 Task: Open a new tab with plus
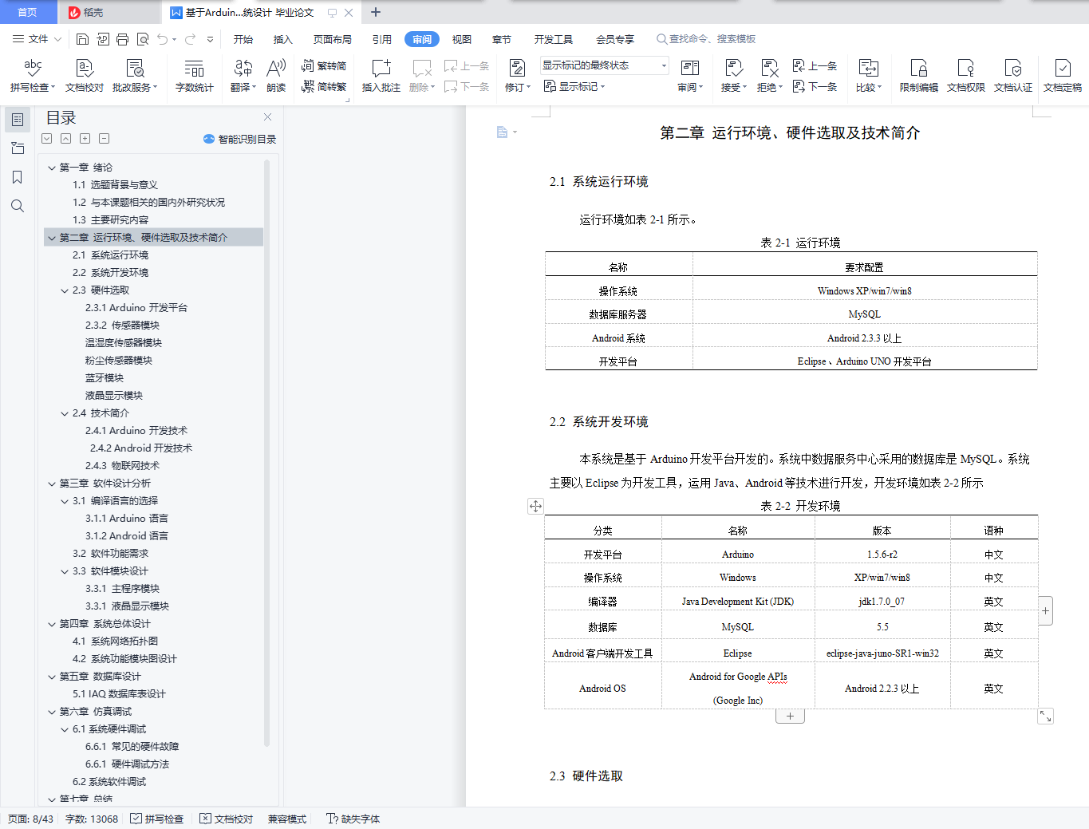tap(376, 12)
